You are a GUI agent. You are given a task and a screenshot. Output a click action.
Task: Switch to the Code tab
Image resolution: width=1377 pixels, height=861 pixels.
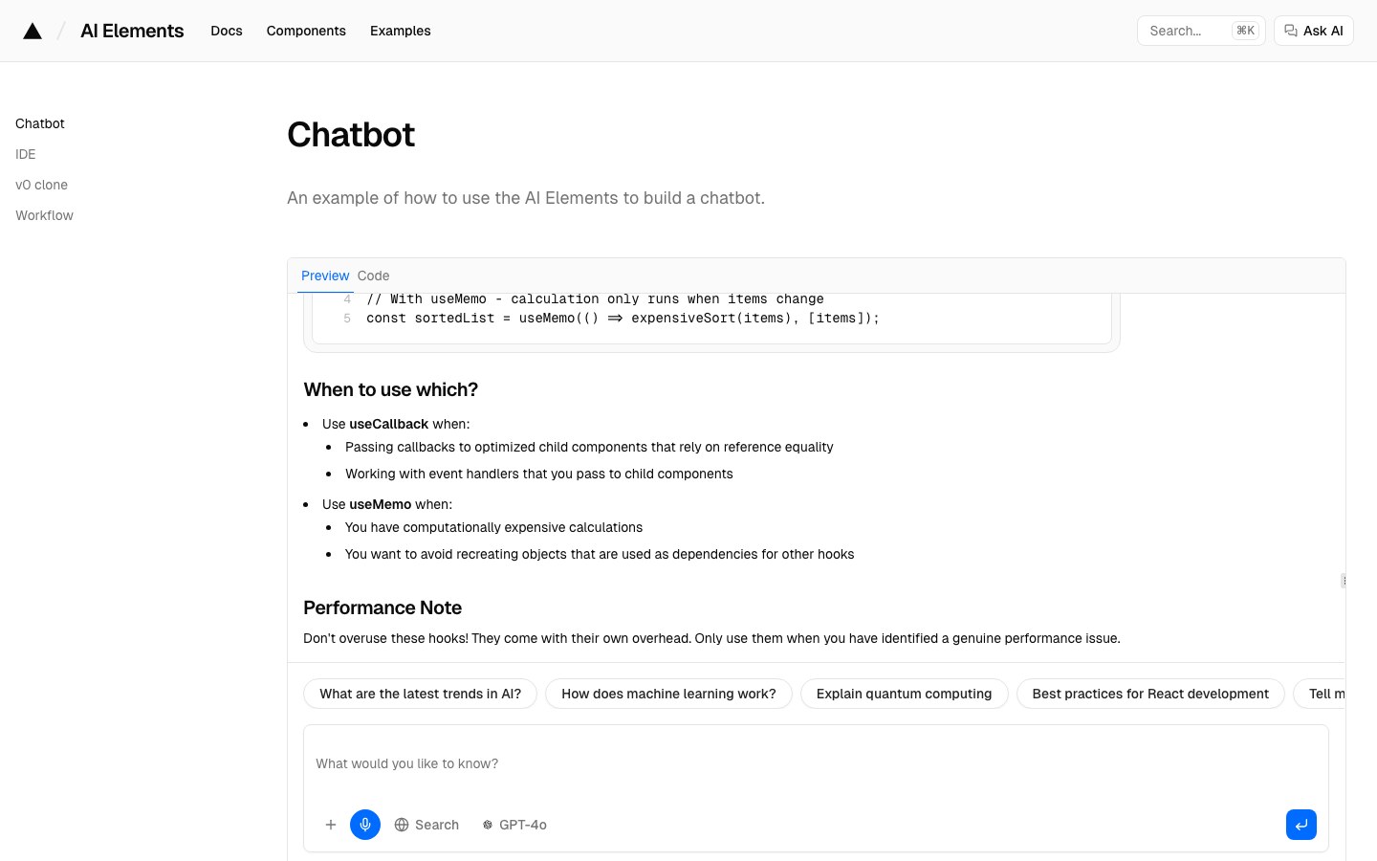click(x=373, y=276)
